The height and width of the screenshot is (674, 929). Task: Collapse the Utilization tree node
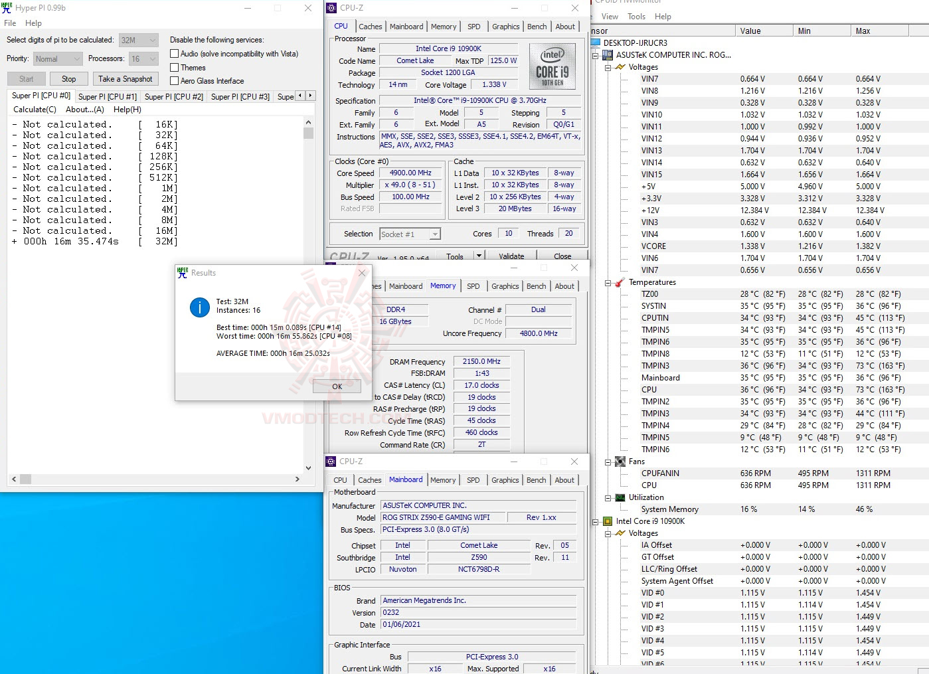coord(608,497)
